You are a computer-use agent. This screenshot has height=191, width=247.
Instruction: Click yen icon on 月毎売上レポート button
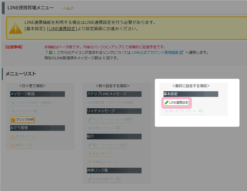coord(90,162)
